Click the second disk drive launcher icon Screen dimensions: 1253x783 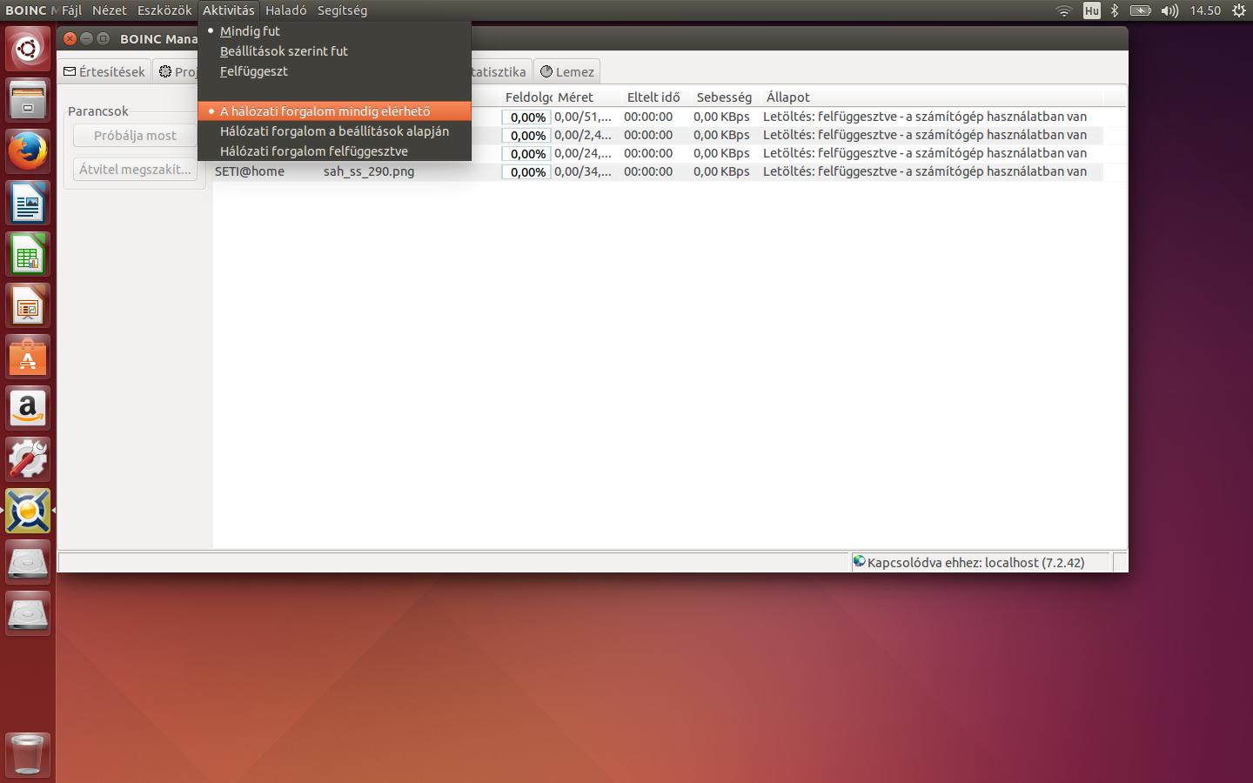[x=28, y=613]
